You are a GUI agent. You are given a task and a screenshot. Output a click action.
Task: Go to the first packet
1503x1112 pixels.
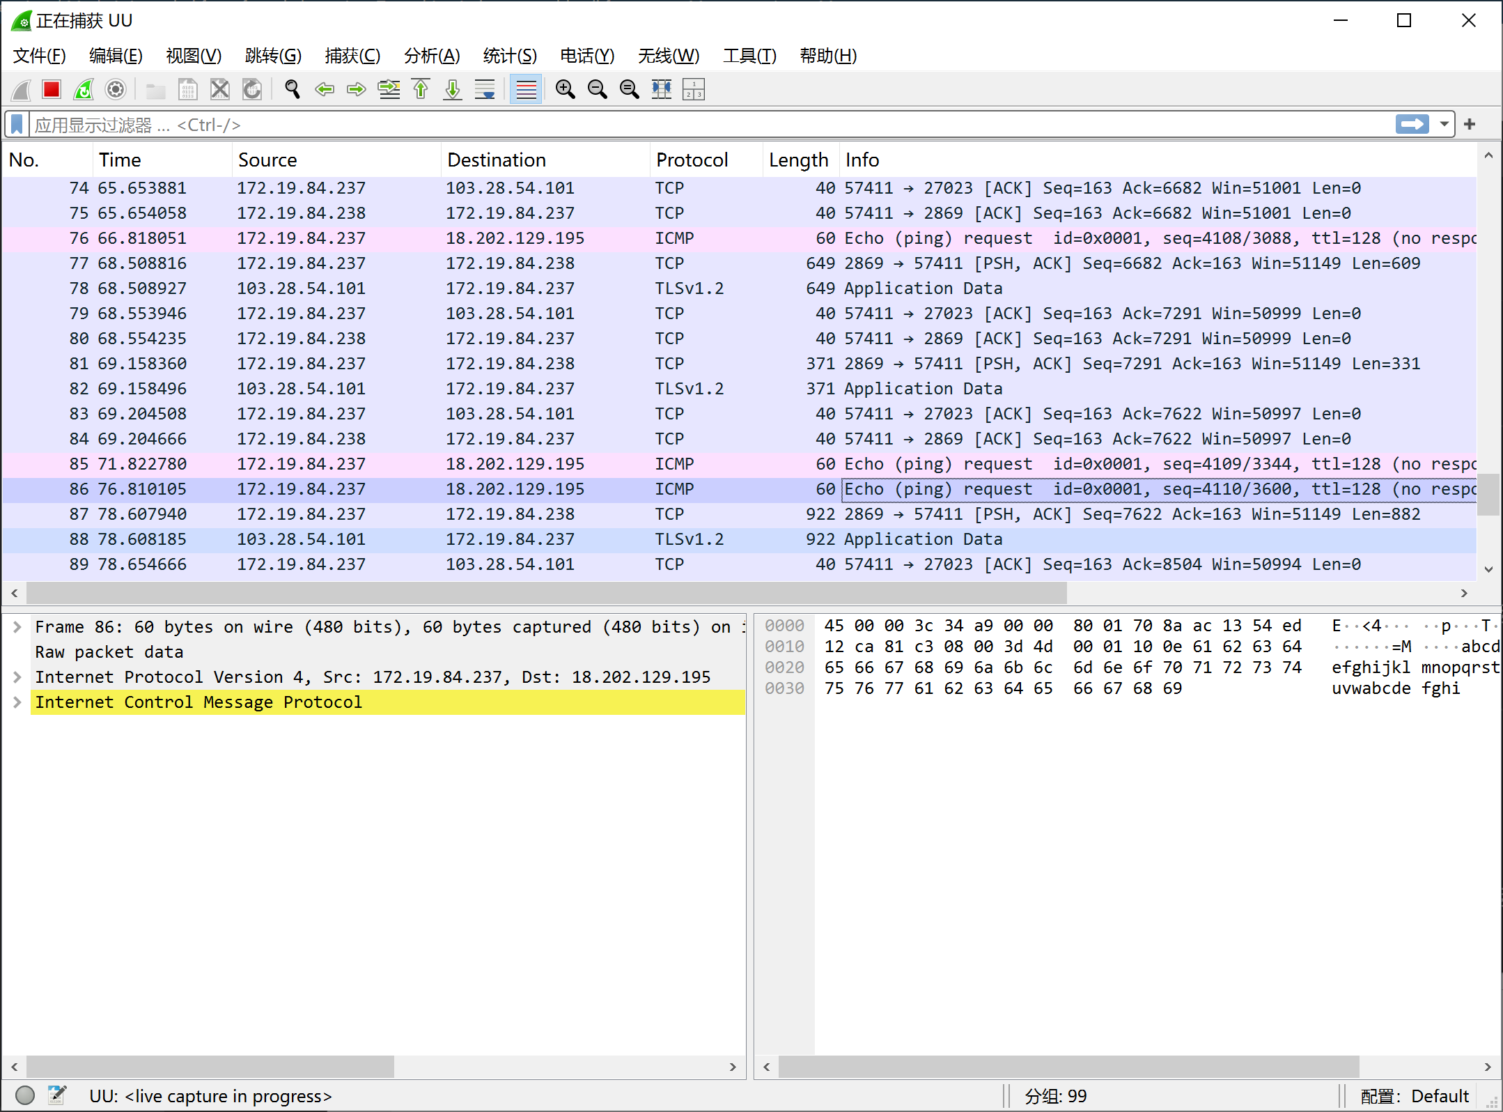pyautogui.click(x=421, y=89)
